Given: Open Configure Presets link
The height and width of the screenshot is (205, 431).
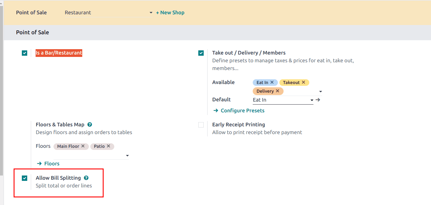Looking at the screenshot, I should click(x=239, y=111).
